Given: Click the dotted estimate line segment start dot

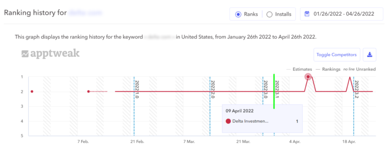Looking at the screenshot, I should click(88, 91).
